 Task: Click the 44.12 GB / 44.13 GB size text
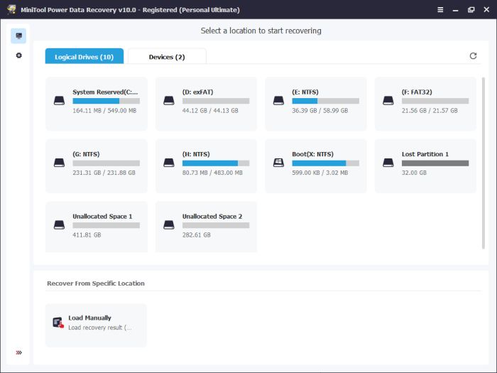coord(210,111)
